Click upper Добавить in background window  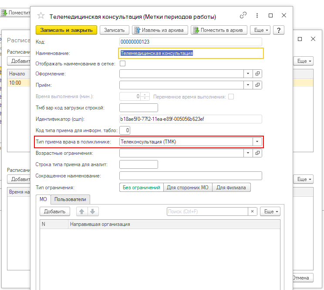[x=19, y=61]
